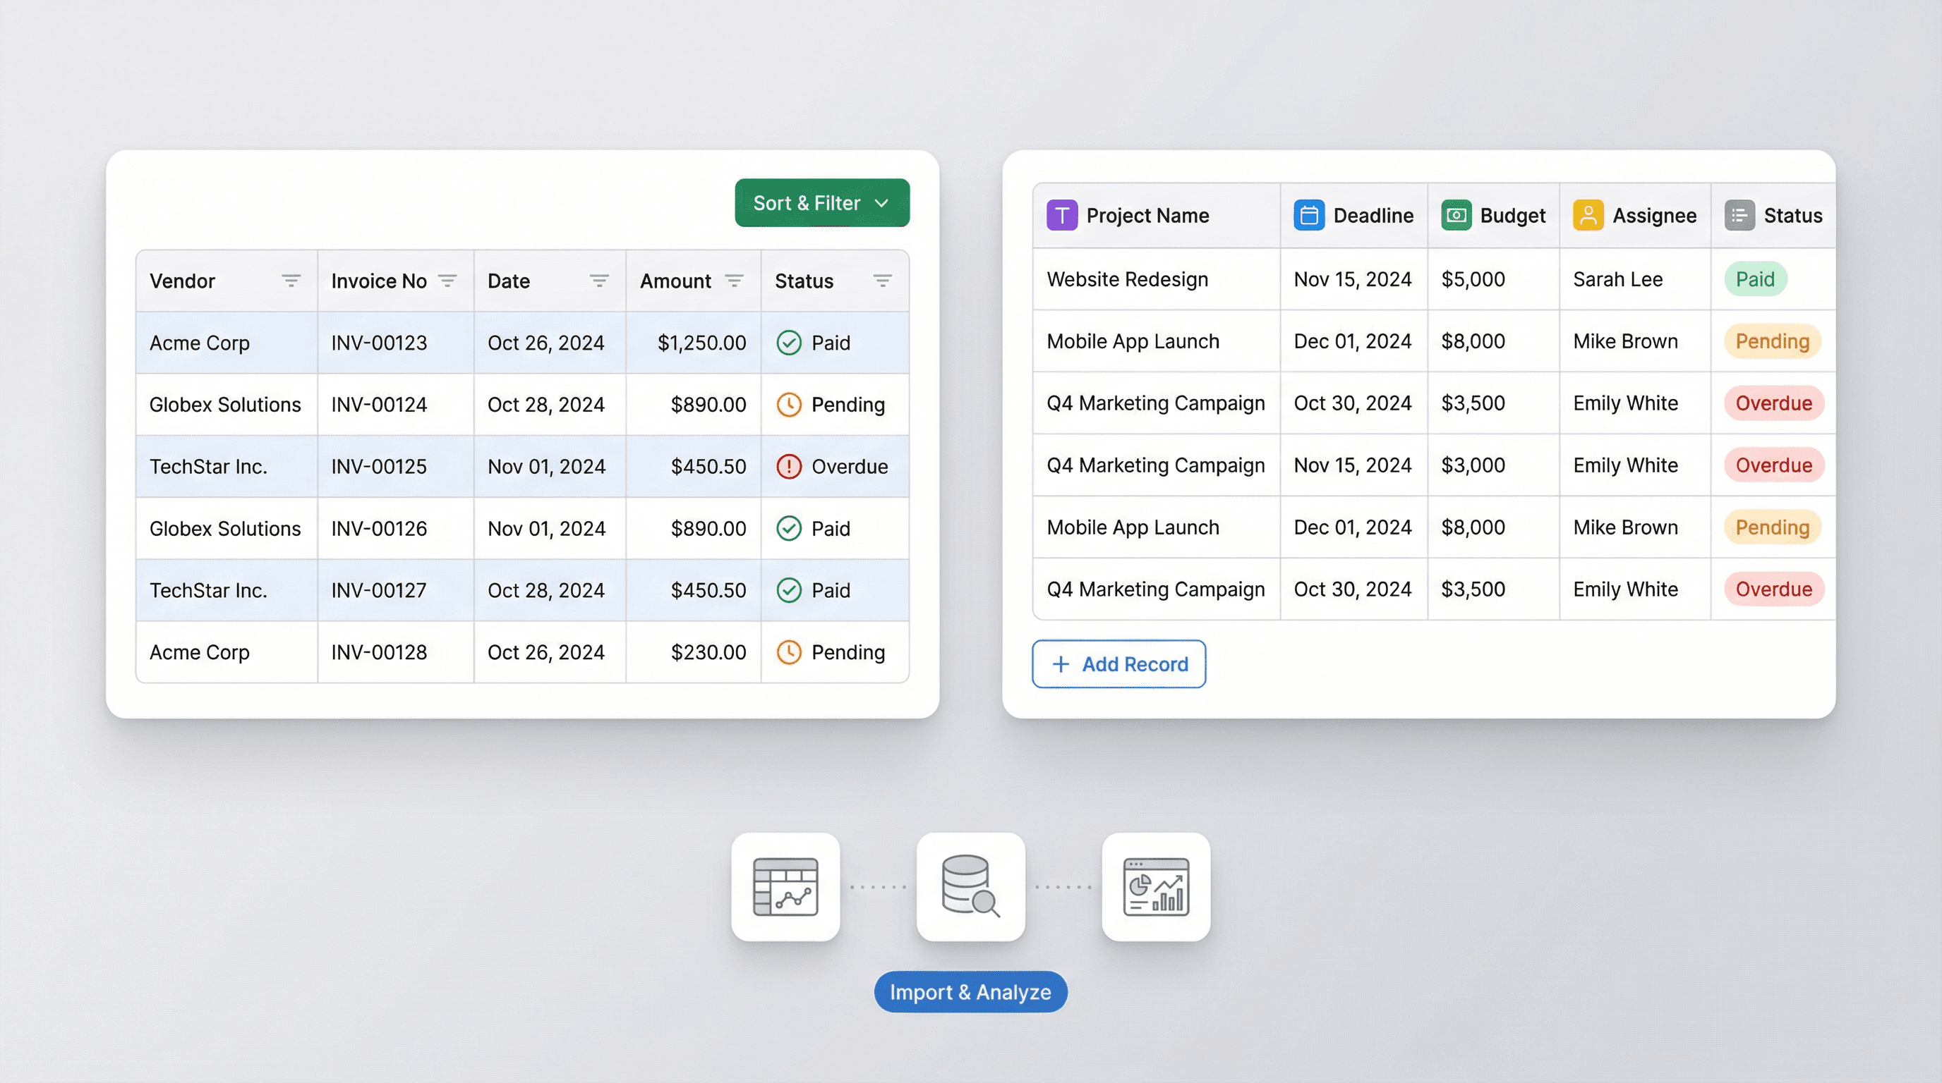Screen dimensions: 1942x1083
Task: Open the Invoice No column filter
Action: pos(447,281)
